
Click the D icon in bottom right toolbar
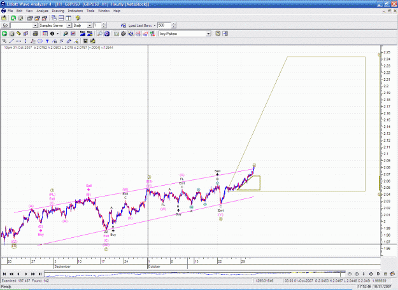(378, 273)
